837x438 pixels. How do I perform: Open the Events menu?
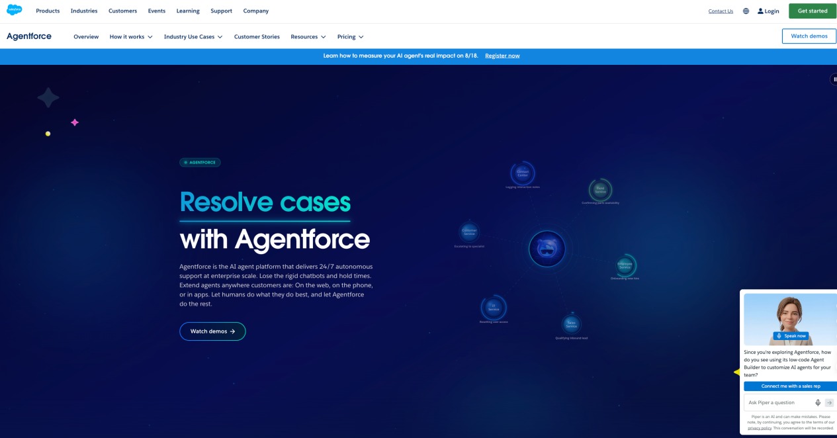tap(157, 11)
